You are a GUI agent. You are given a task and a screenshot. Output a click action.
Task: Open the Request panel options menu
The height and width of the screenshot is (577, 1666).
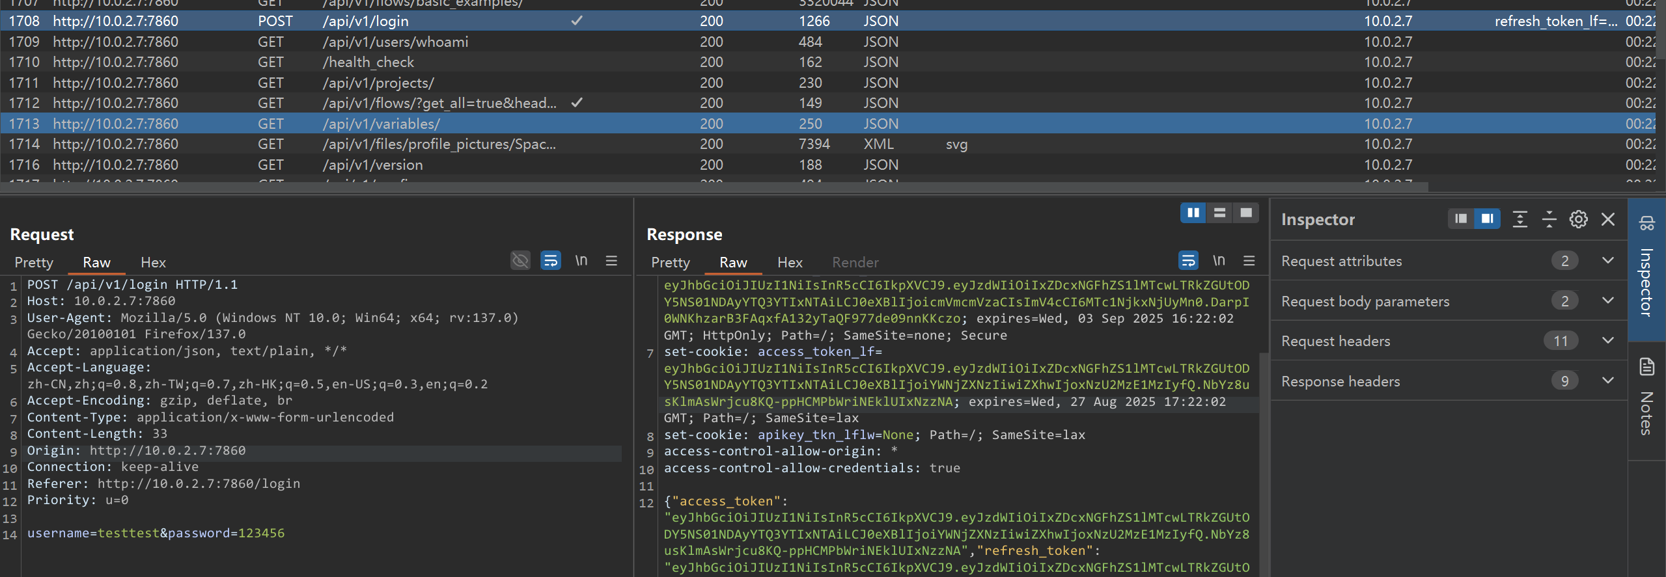point(611,261)
